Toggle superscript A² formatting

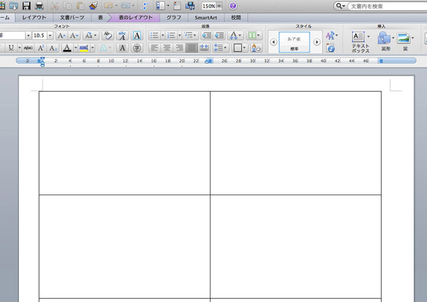[x=41, y=47]
